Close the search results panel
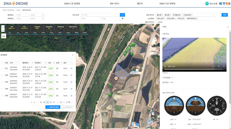231x129 pixels. click(x=73, y=55)
